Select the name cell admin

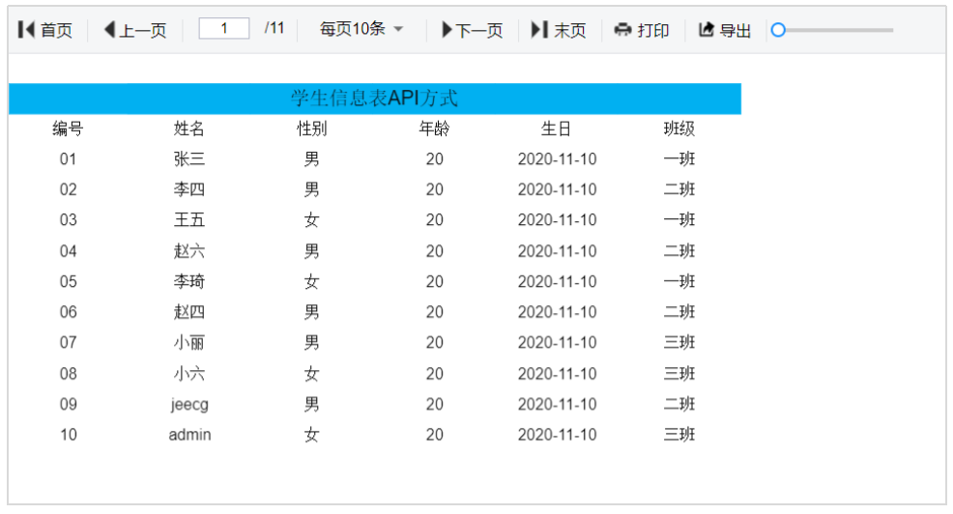[x=189, y=435]
